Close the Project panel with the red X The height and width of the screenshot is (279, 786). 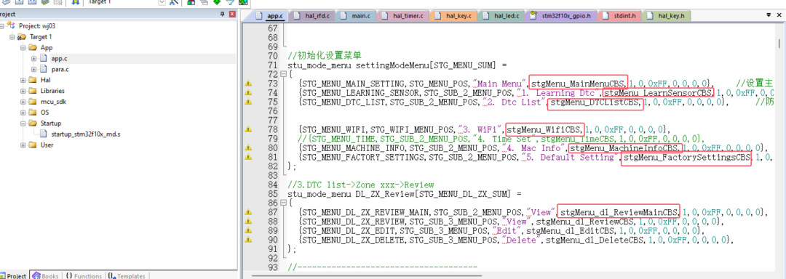point(232,15)
